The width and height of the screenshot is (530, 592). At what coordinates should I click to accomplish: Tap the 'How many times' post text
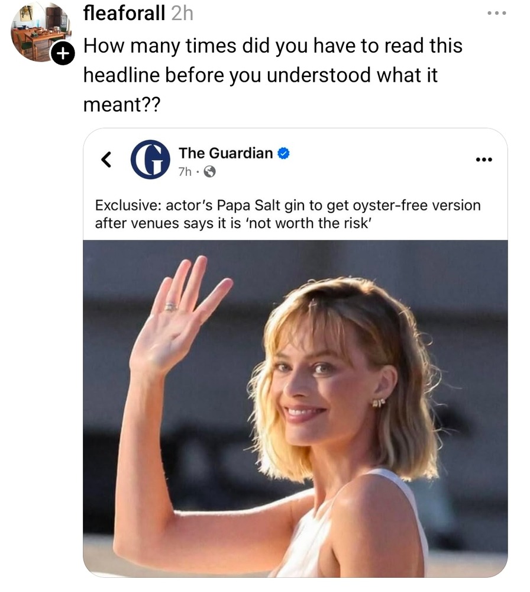click(x=273, y=75)
